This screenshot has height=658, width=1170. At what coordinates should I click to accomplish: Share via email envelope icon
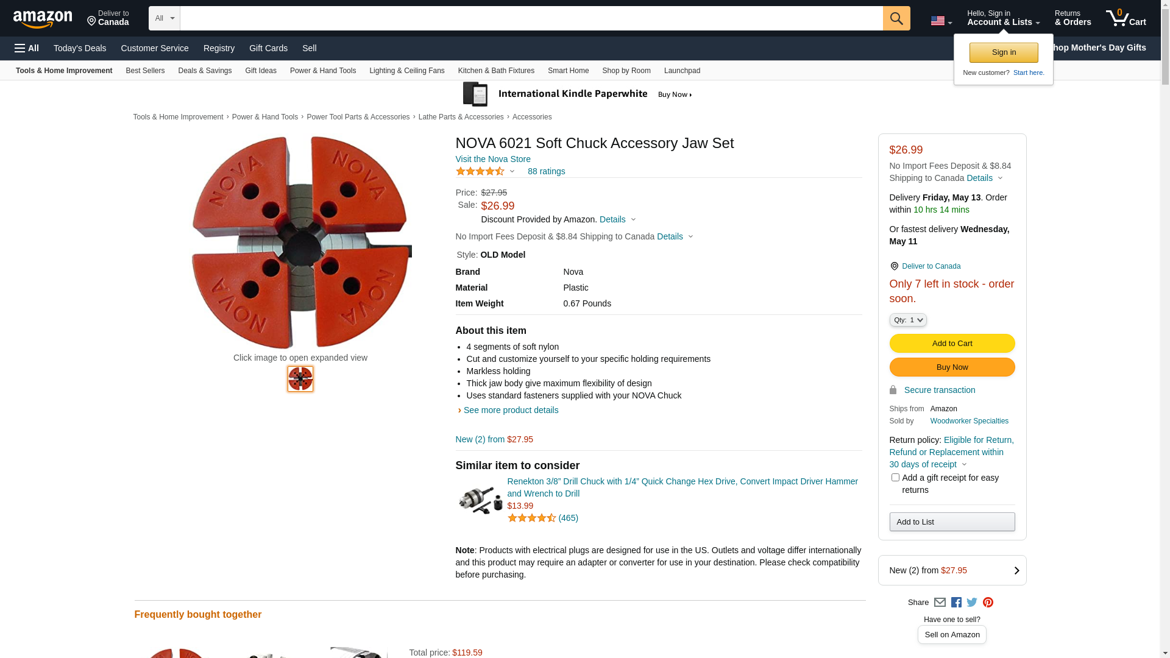point(940,603)
